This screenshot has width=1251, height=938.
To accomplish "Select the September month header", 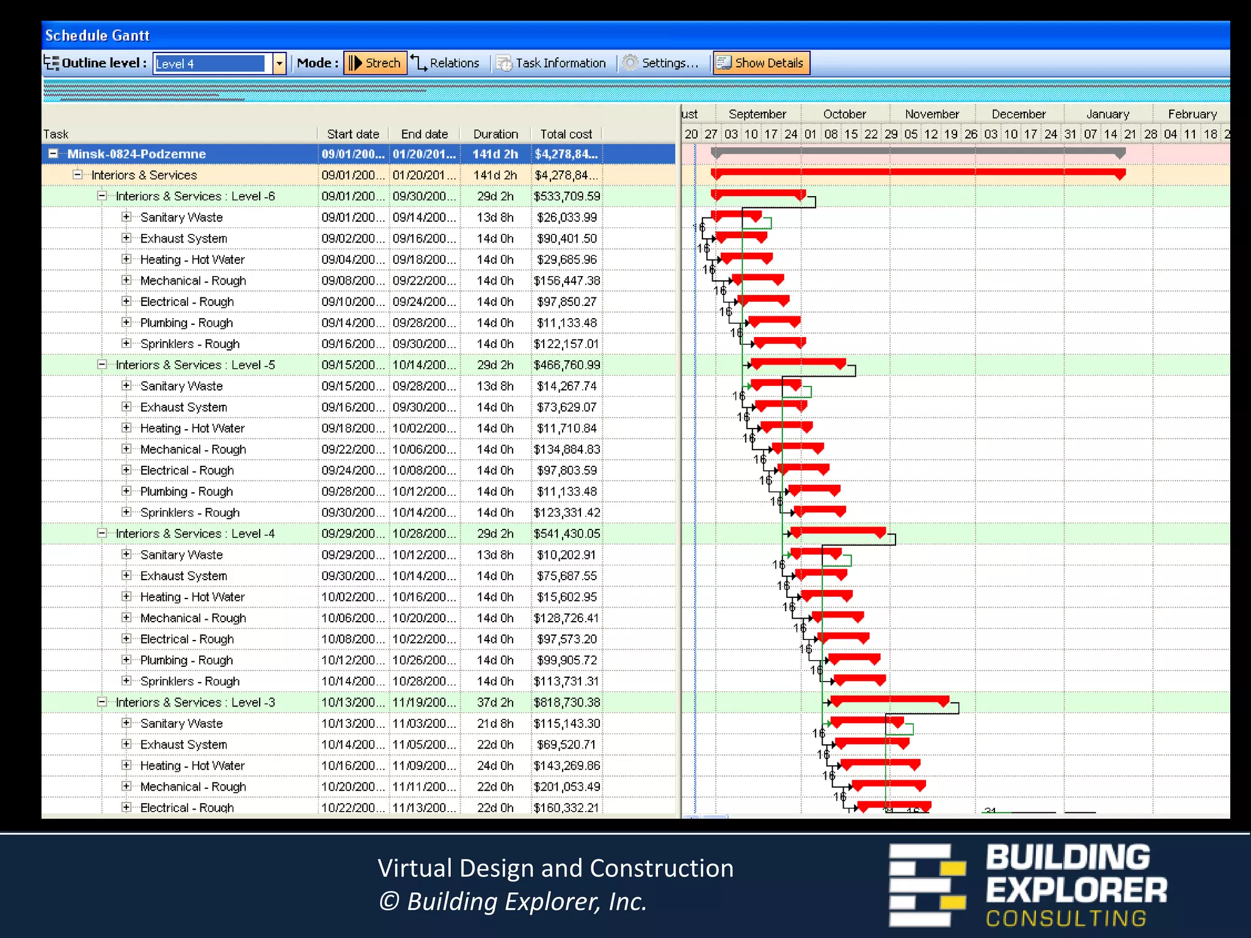I will (x=757, y=114).
